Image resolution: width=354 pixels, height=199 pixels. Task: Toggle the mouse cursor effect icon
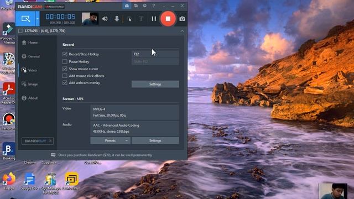[129, 19]
